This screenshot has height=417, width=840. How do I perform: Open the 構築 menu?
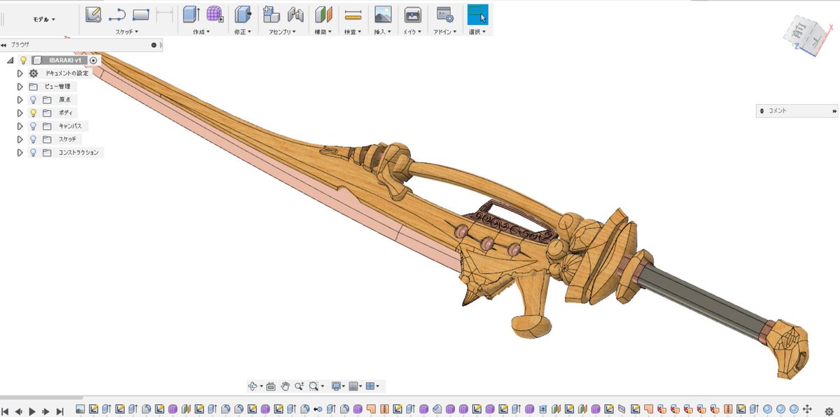pos(323,31)
